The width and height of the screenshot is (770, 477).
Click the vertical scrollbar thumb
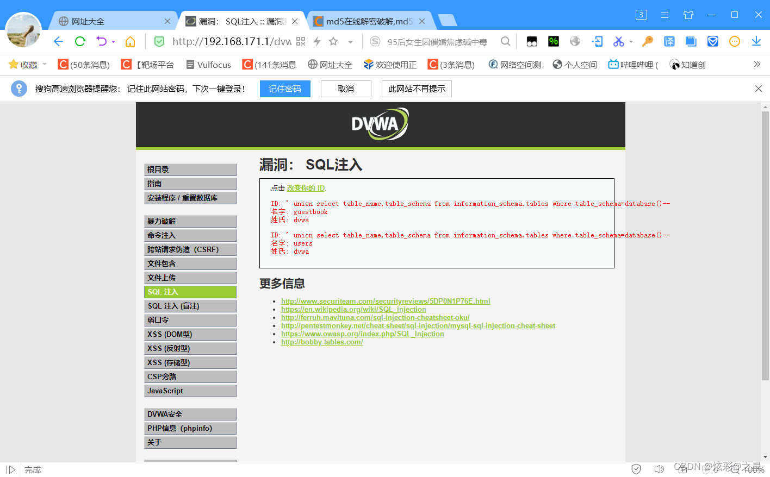[x=765, y=244]
